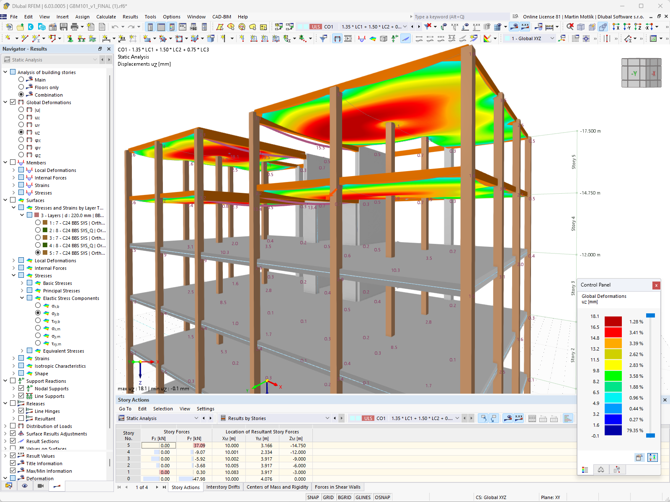
Task: Select the uz radio button under Global Deformations
Action: 21,132
